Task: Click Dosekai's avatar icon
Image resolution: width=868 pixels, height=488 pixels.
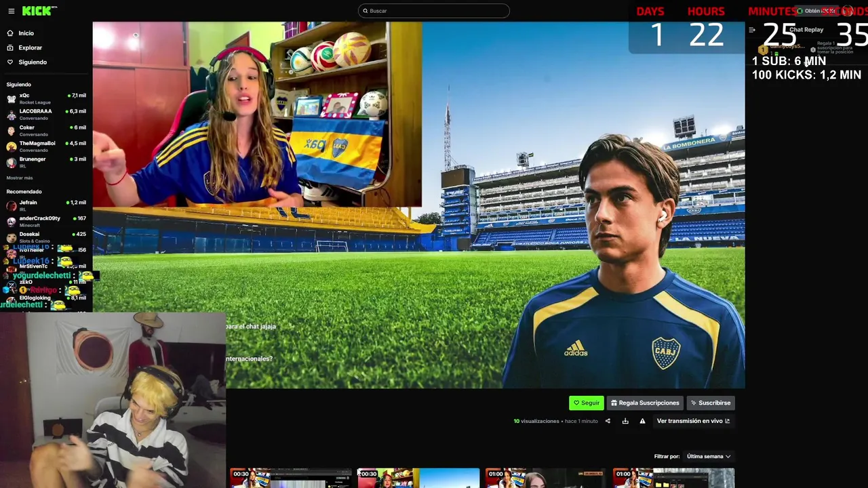Action: [x=12, y=237]
